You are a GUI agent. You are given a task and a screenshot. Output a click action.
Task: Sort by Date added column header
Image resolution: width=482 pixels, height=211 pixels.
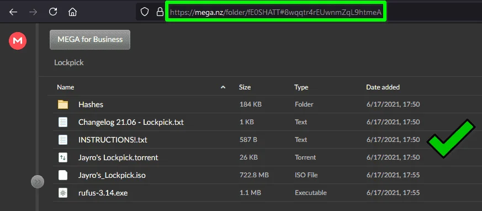point(383,87)
